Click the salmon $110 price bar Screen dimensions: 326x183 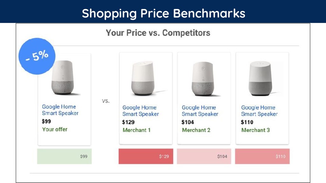pyautogui.click(x=262, y=156)
